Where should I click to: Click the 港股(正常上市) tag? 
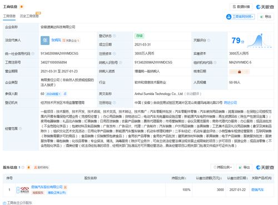click(x=57, y=193)
